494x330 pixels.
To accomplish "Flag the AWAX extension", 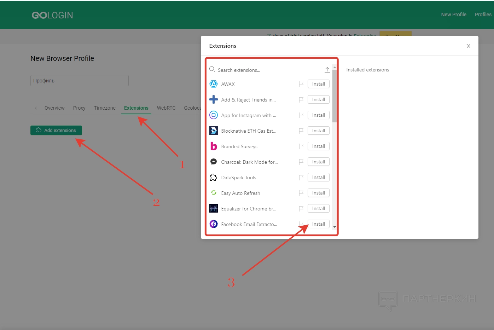I will click(x=301, y=84).
